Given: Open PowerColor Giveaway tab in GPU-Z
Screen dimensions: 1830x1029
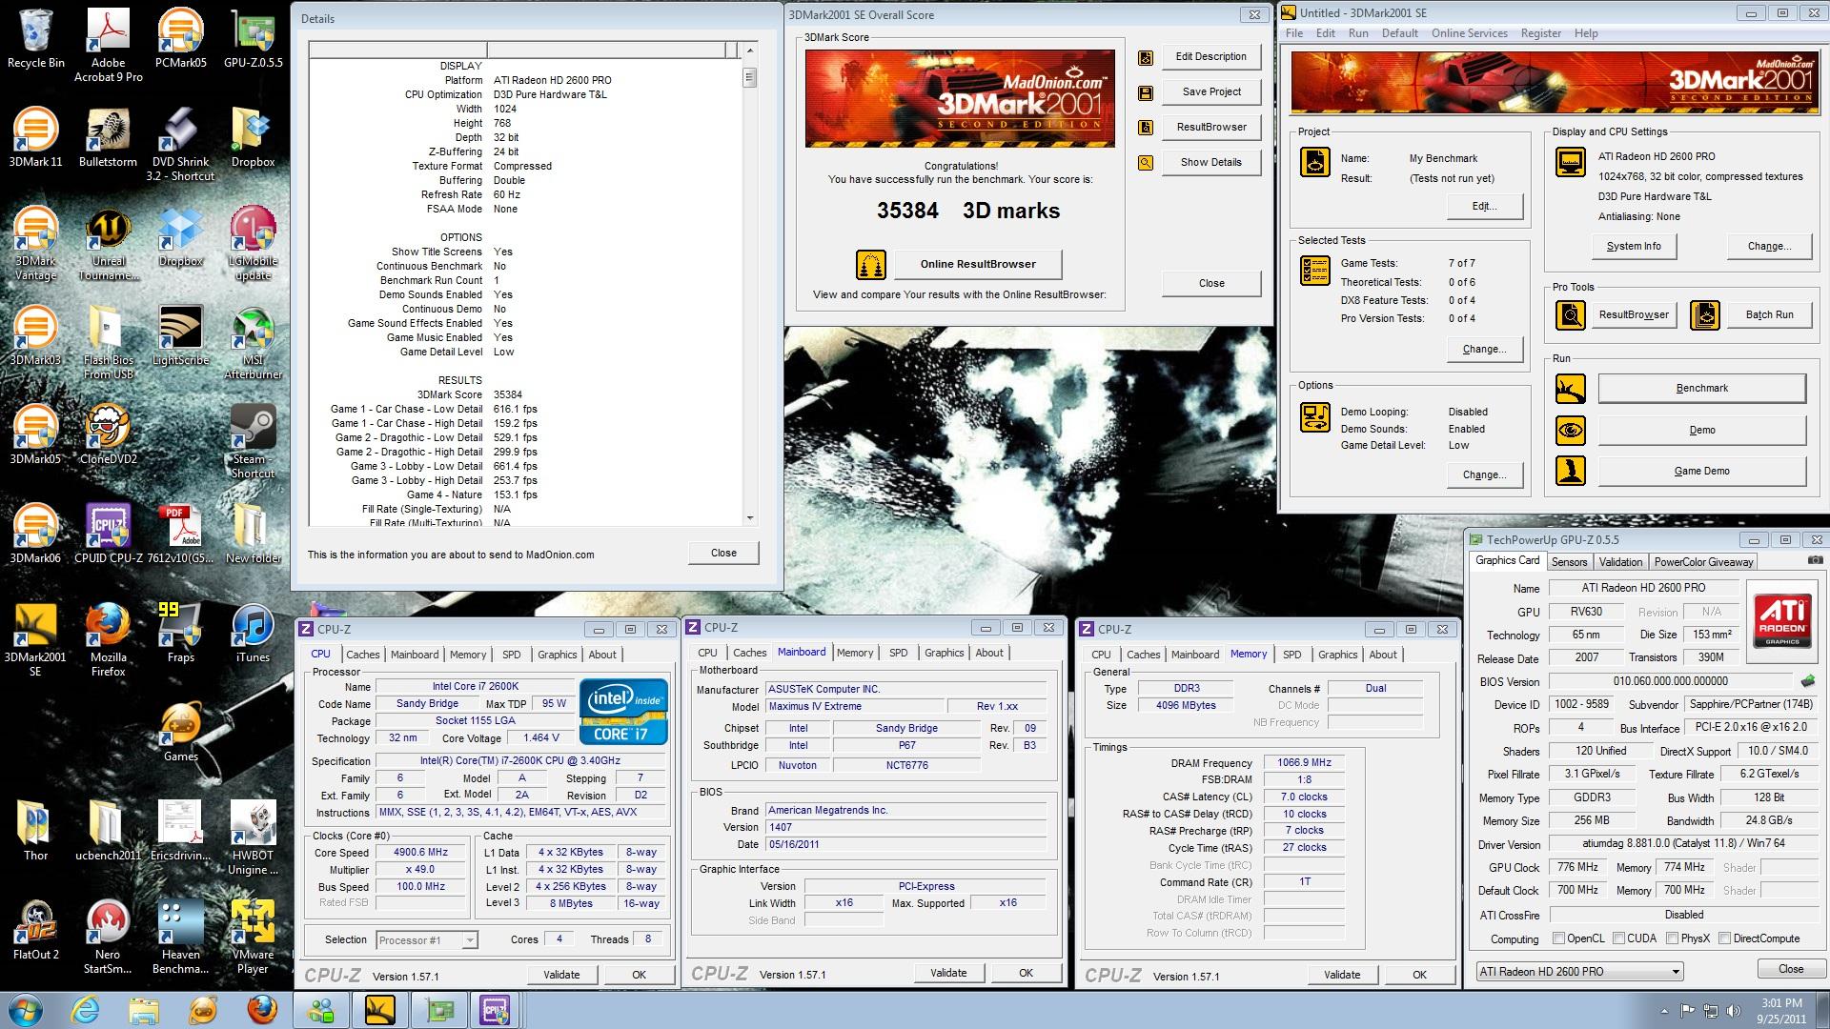Looking at the screenshot, I should tap(1703, 562).
